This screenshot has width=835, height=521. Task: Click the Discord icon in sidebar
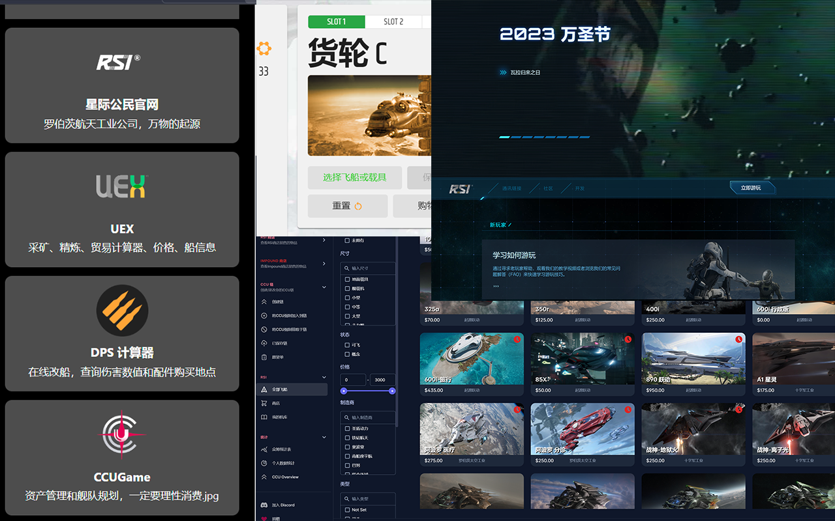click(264, 505)
